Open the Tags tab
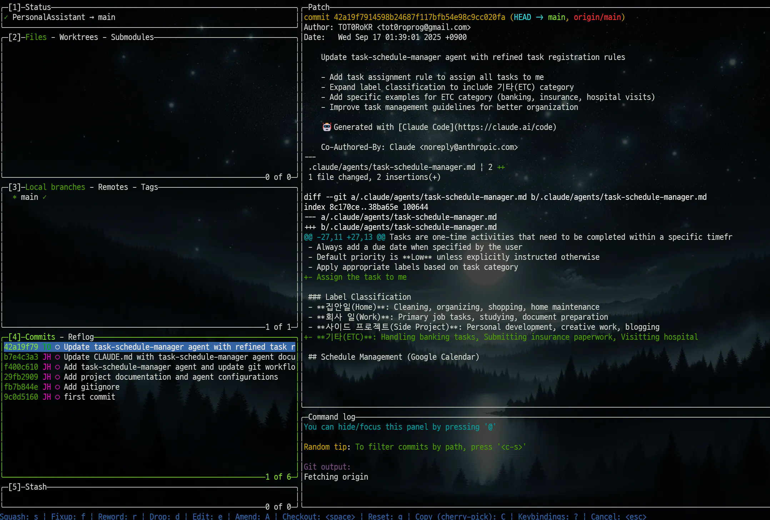The image size is (770, 520). pyautogui.click(x=149, y=187)
